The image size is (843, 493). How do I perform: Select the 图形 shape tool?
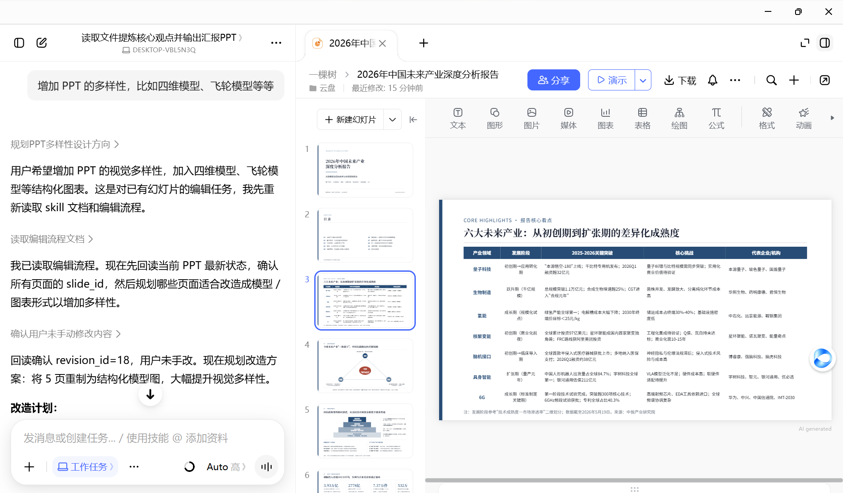tap(494, 119)
